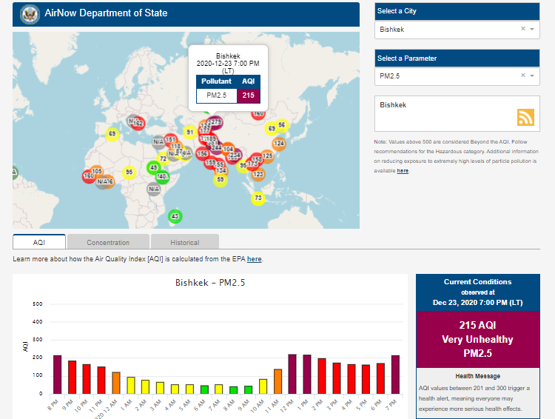Switch to the Historical tab
This screenshot has width=555, height=419.
[x=184, y=242]
